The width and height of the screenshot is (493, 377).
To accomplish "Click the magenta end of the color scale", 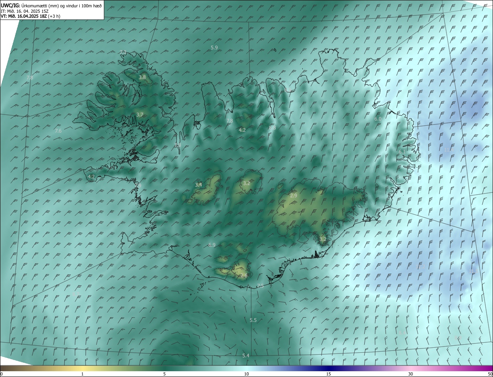I will coord(487,369).
